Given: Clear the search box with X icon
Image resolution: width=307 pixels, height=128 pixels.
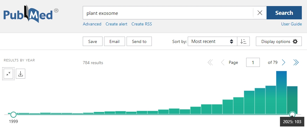Looking at the screenshot, I should point(260,13).
